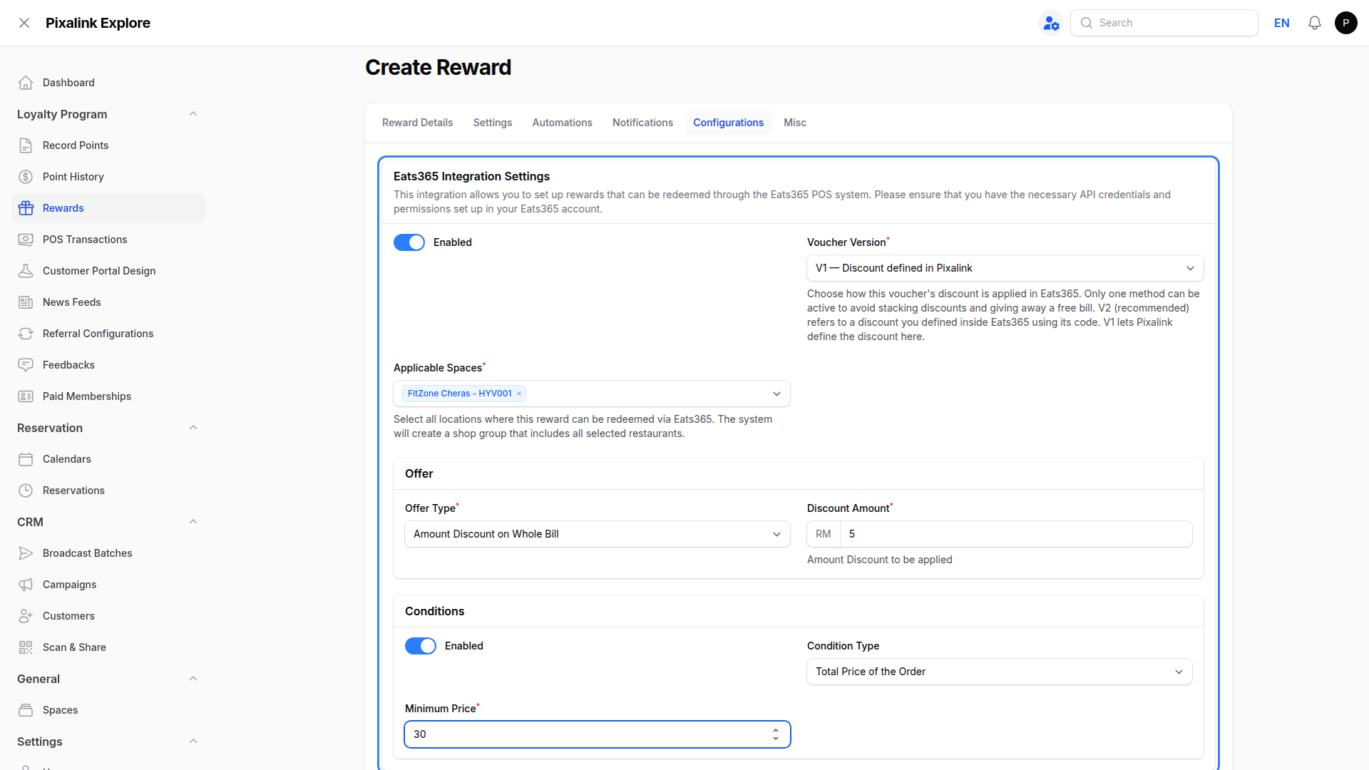The height and width of the screenshot is (770, 1369).
Task: Close the sidebar with the X icon
Action: point(24,23)
